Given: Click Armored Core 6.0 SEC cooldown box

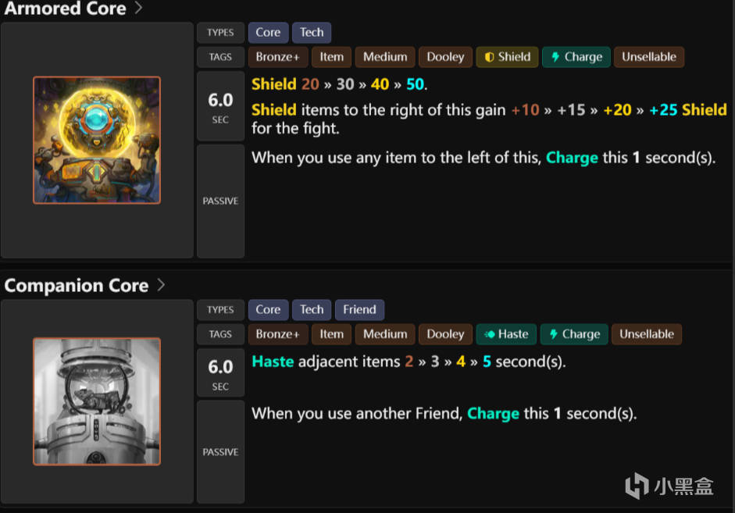Looking at the screenshot, I should pos(220,106).
